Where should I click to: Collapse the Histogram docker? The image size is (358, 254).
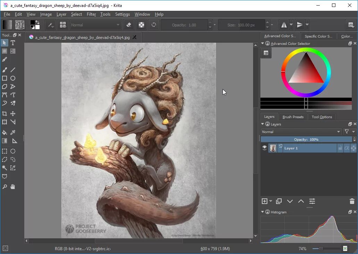263,212
